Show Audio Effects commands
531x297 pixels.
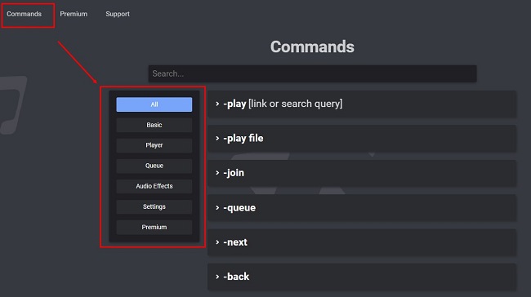(x=154, y=186)
